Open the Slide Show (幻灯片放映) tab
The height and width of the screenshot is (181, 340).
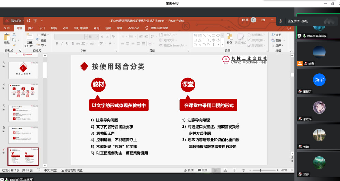tap(81, 28)
